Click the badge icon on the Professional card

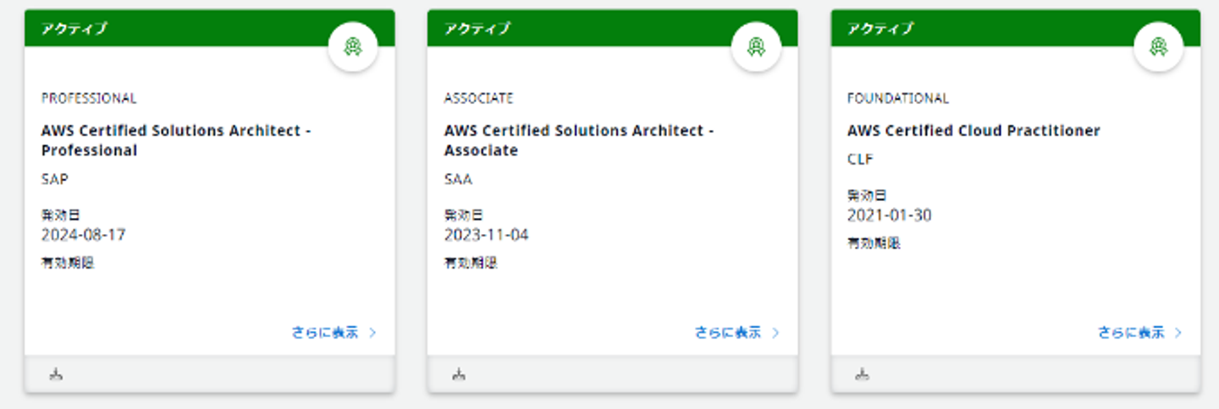(x=352, y=47)
